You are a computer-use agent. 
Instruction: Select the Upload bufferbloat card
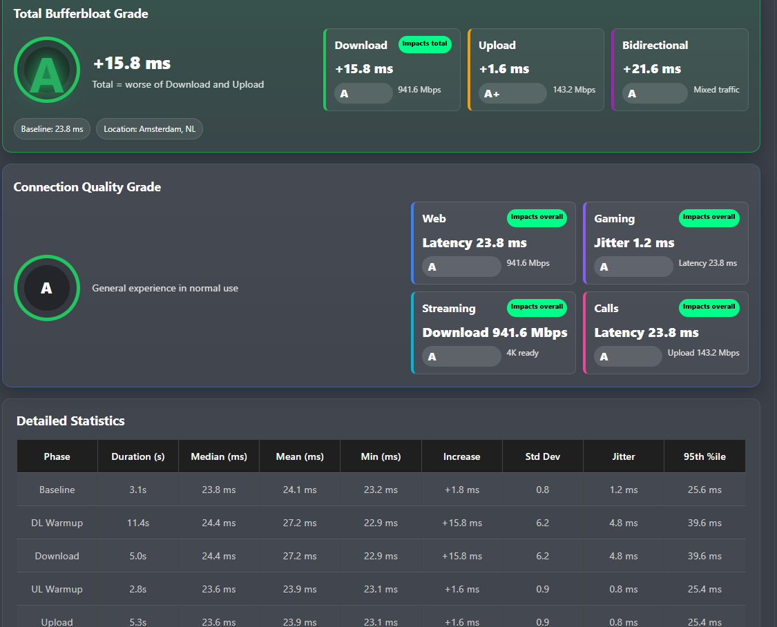pos(536,69)
